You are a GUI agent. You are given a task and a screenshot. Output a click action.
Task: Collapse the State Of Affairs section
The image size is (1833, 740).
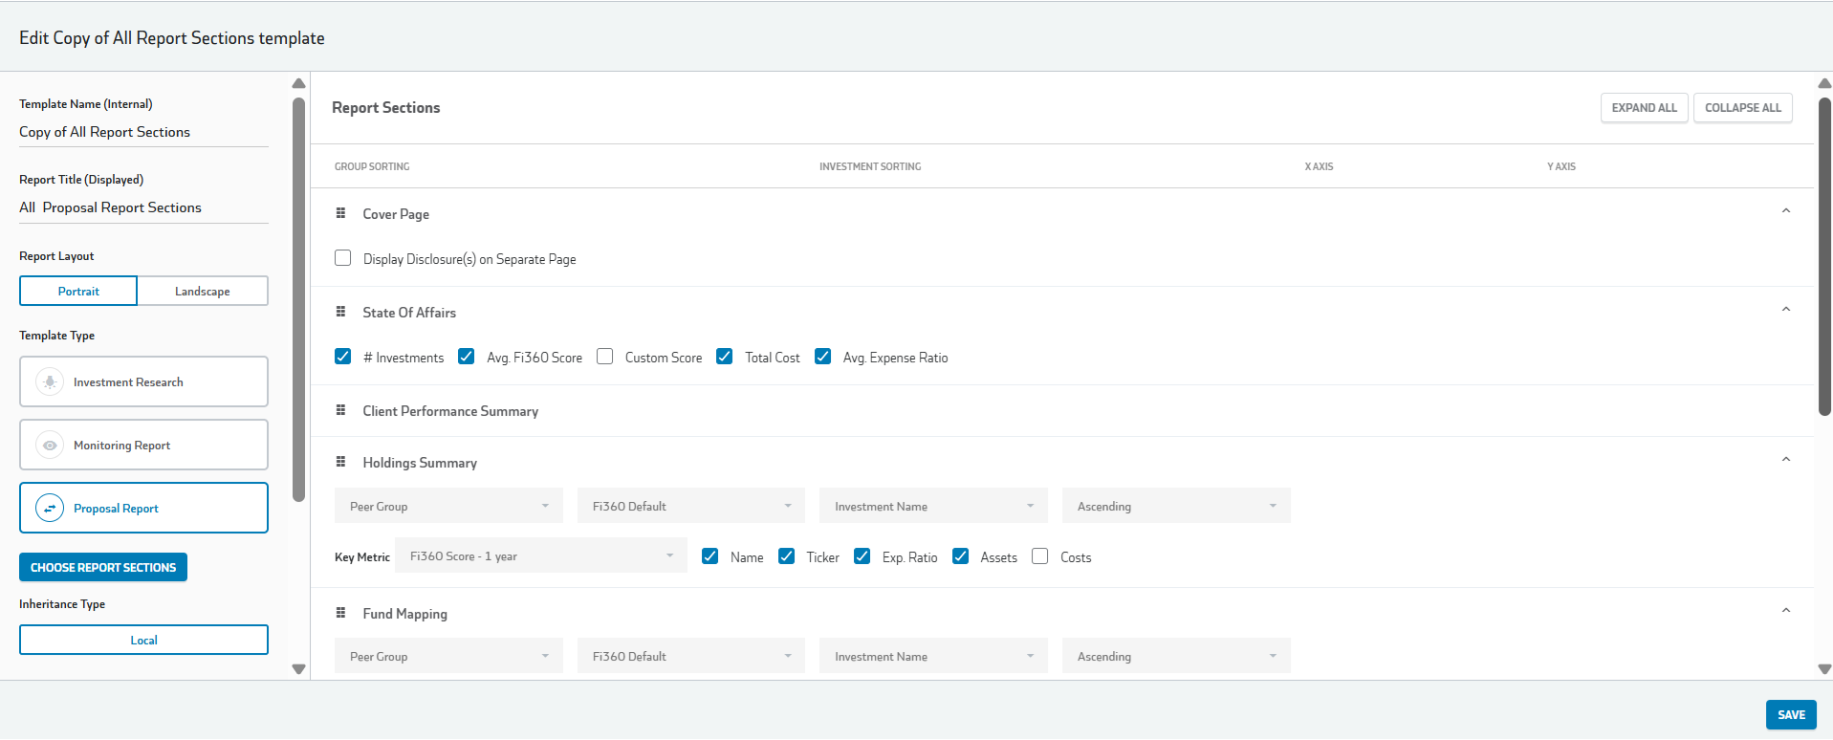1786,310
